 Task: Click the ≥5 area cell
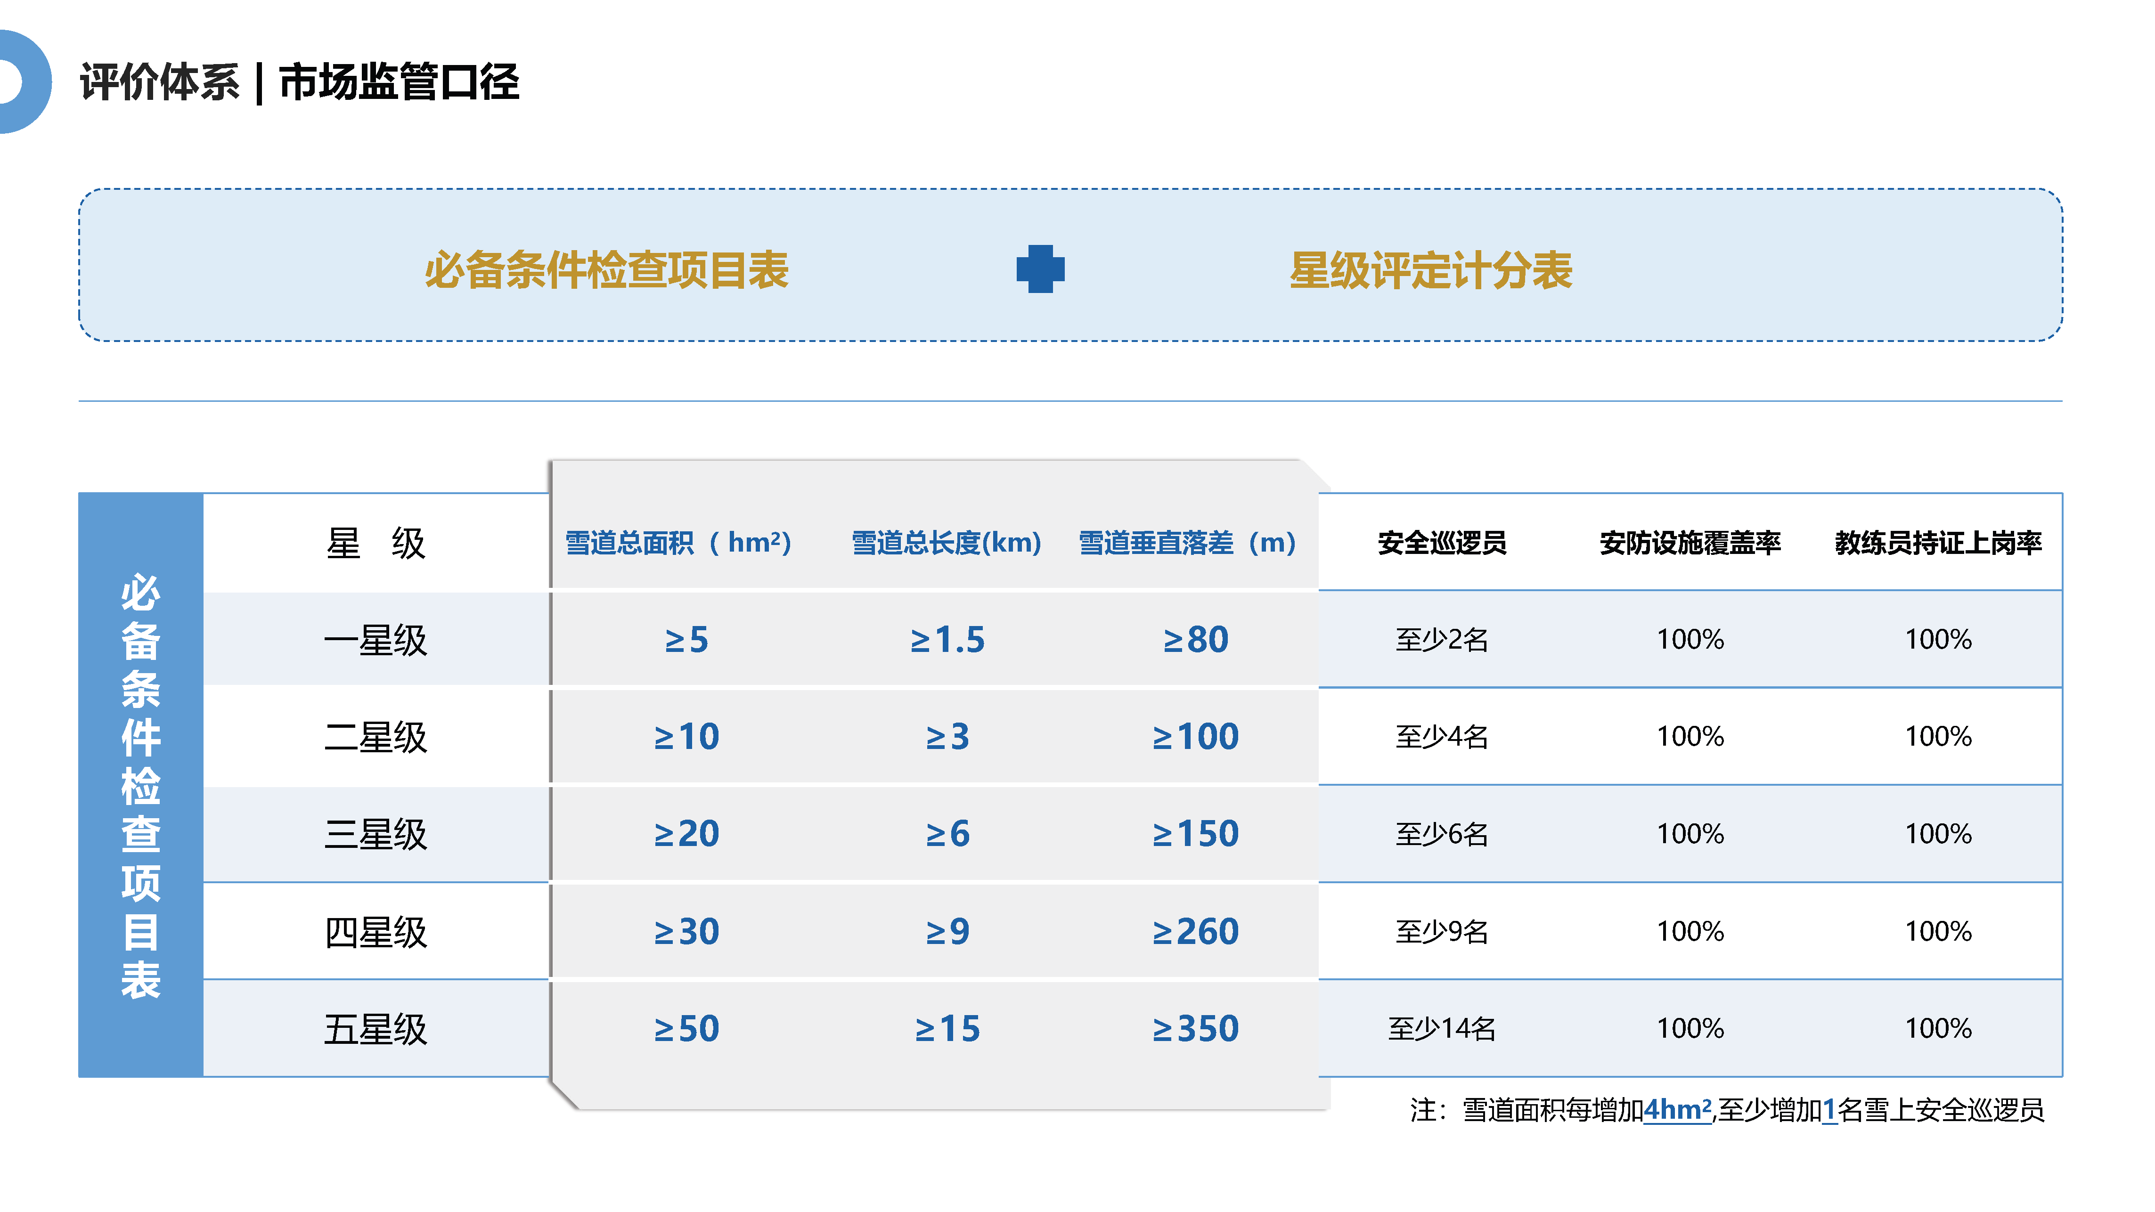(x=686, y=640)
